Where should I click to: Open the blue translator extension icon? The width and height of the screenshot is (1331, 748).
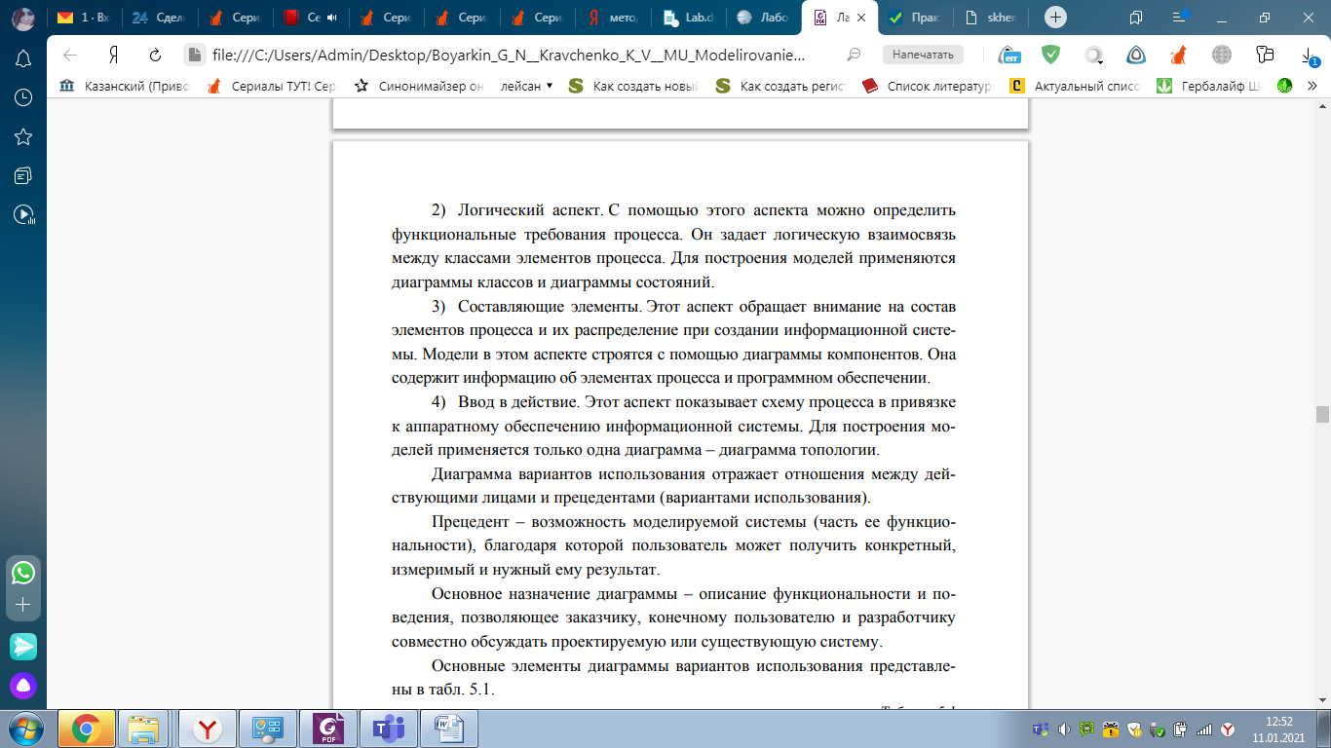pos(1011,55)
